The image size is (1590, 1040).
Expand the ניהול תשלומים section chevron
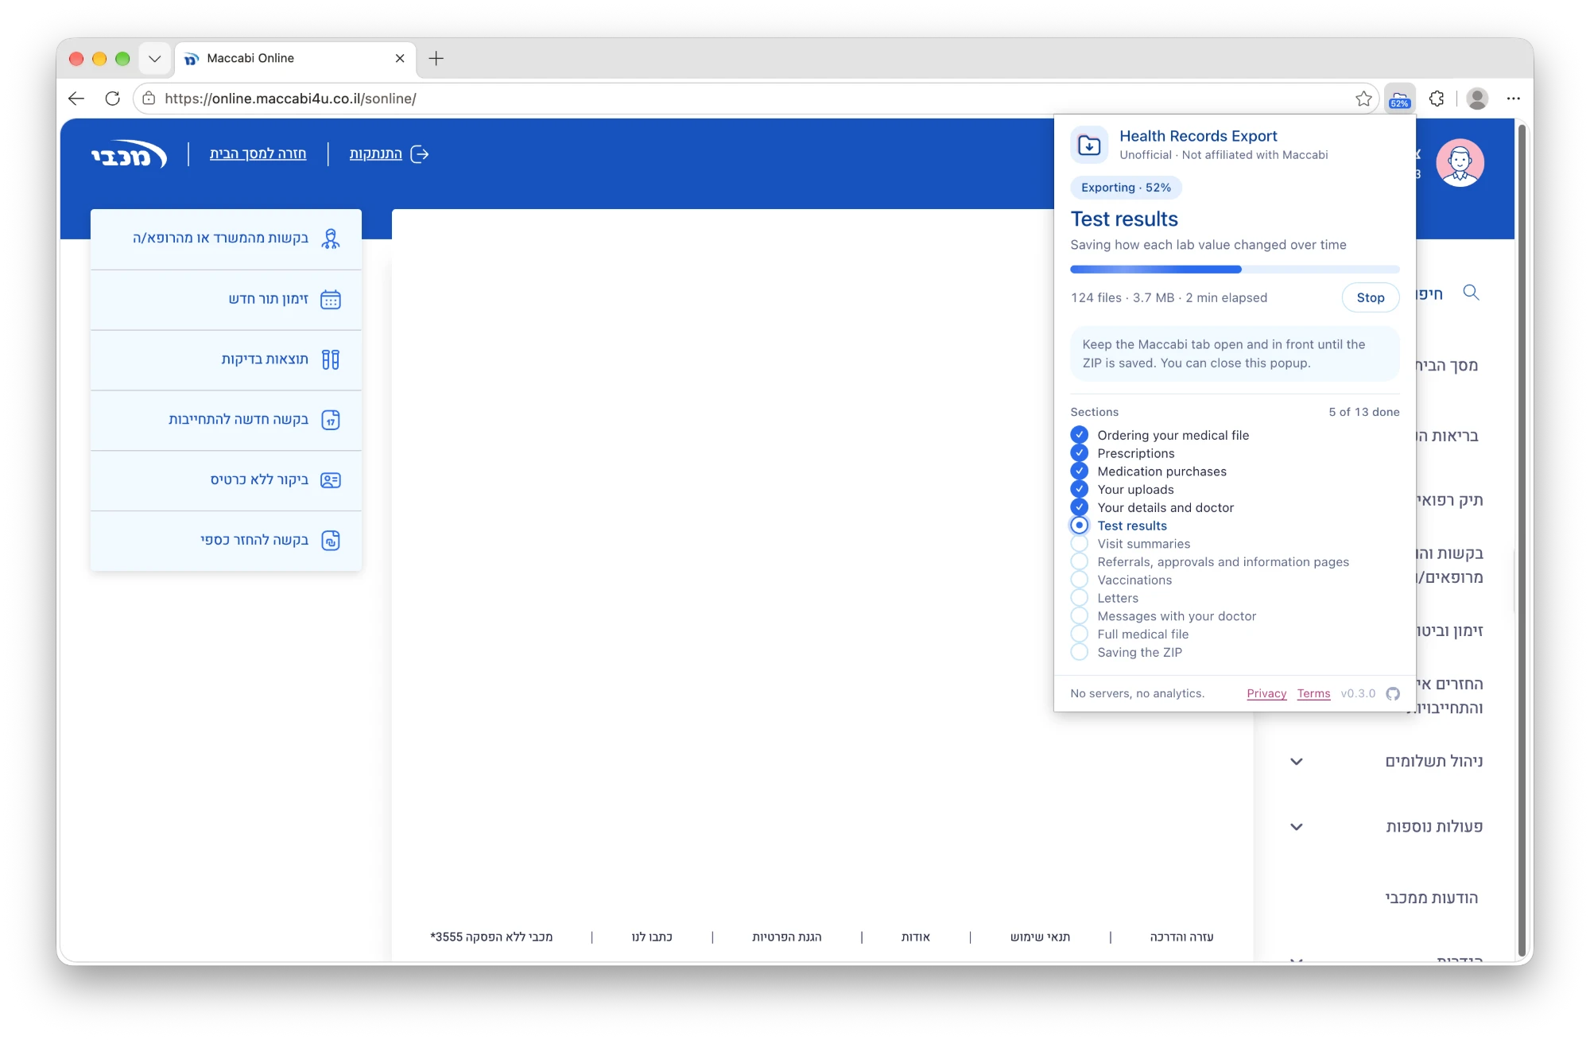coord(1297,762)
